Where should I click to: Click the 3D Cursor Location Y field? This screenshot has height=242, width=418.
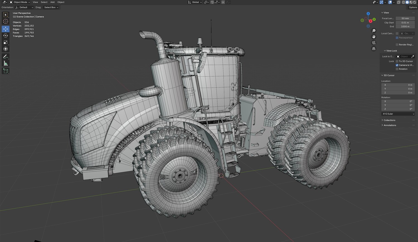[398, 89]
